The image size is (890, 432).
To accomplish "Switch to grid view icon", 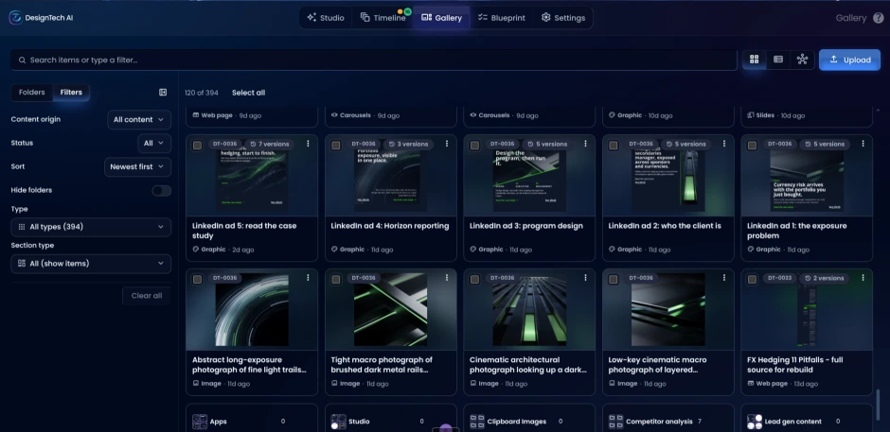I will [x=755, y=60].
